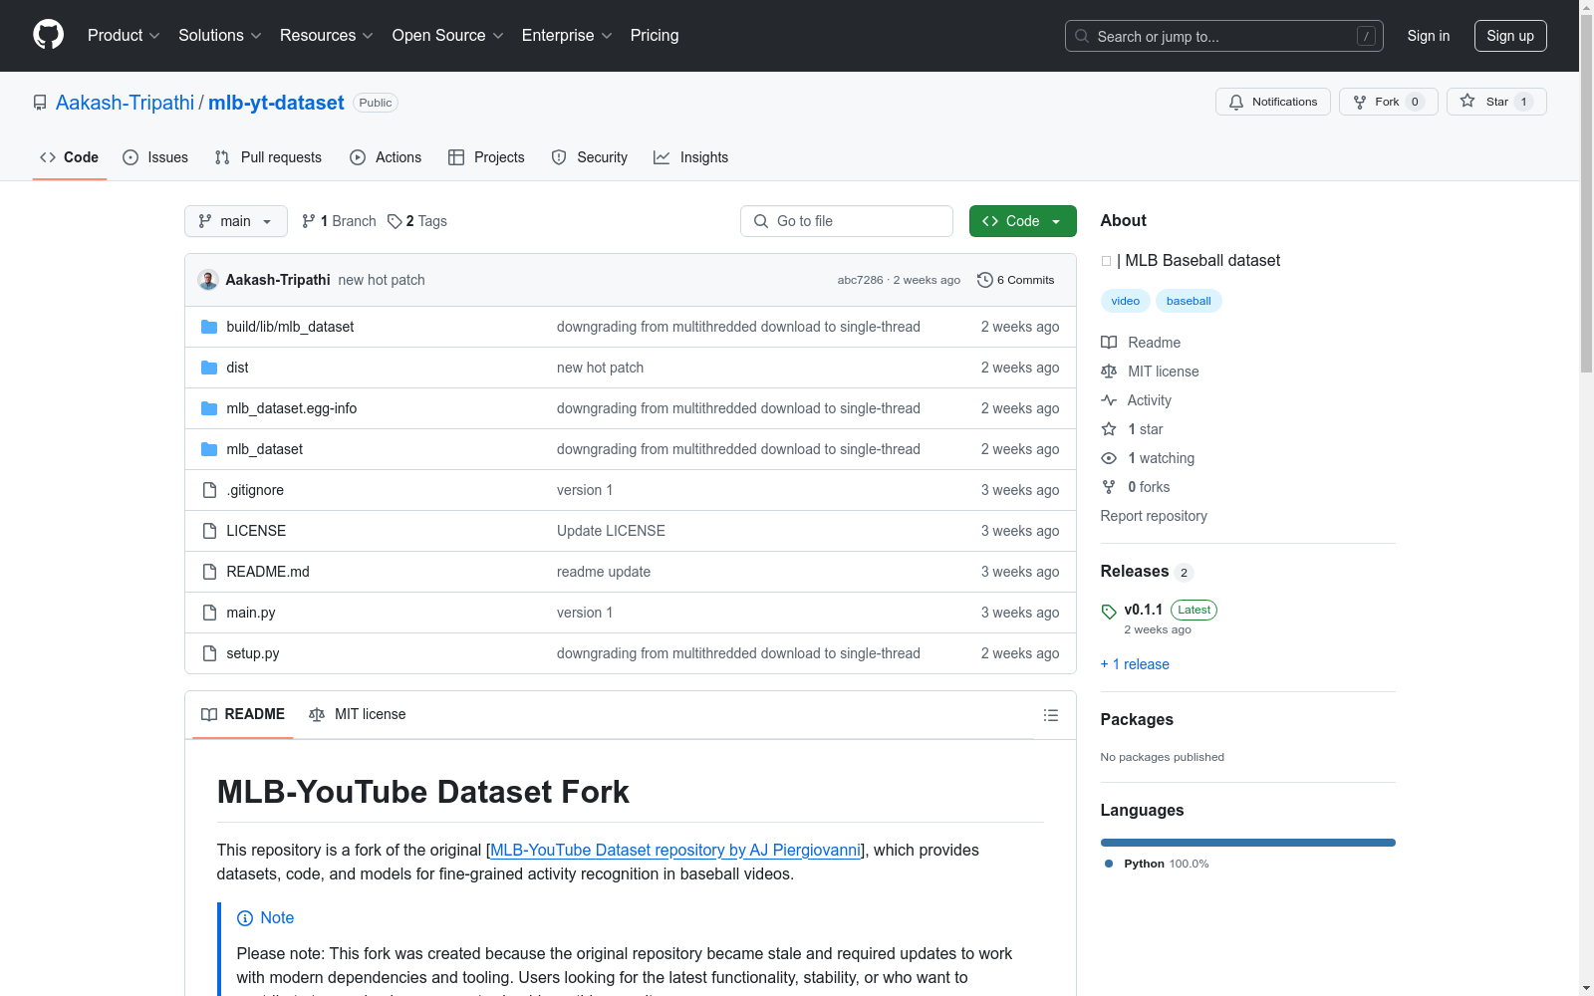Click the Python language bar

[x=1248, y=843]
